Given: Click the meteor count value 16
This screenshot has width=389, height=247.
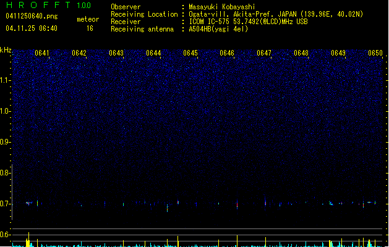Looking at the screenshot, I should pos(90,28).
